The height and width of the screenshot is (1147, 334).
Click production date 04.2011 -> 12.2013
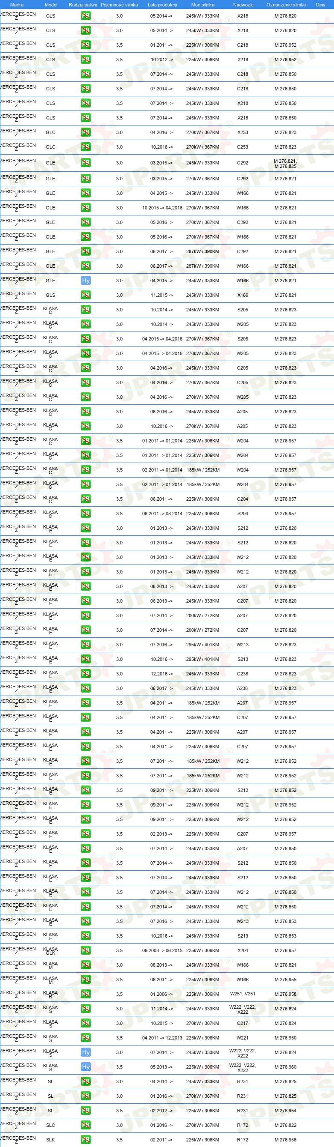[x=162, y=1038]
